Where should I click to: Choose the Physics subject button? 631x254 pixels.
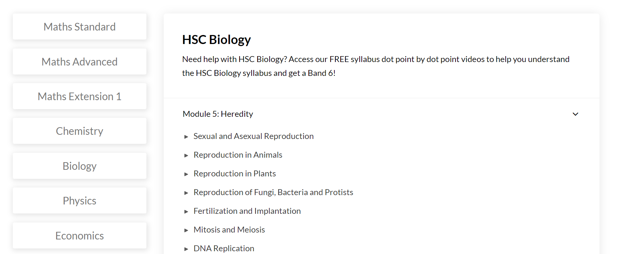point(80,201)
